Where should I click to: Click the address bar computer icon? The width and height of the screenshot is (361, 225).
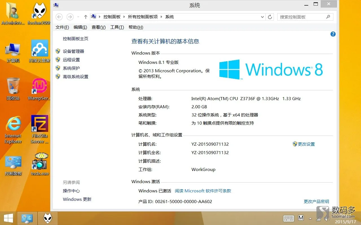94,17
